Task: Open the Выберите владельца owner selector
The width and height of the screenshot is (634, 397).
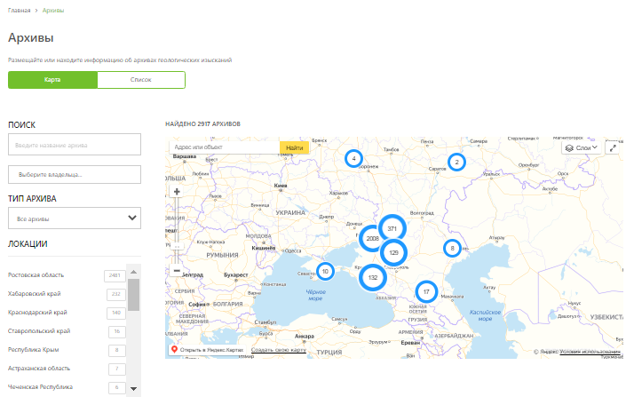Action: coord(75,175)
